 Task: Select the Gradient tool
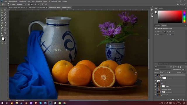click(x=5, y=23)
